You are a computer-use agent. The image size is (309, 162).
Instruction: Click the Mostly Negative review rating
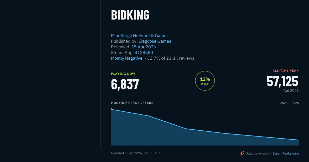coord(127,58)
